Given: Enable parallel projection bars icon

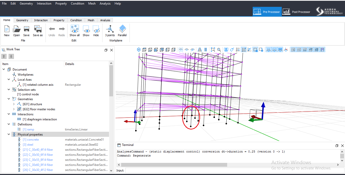Looking at the screenshot, I should (x=206, y=50).
